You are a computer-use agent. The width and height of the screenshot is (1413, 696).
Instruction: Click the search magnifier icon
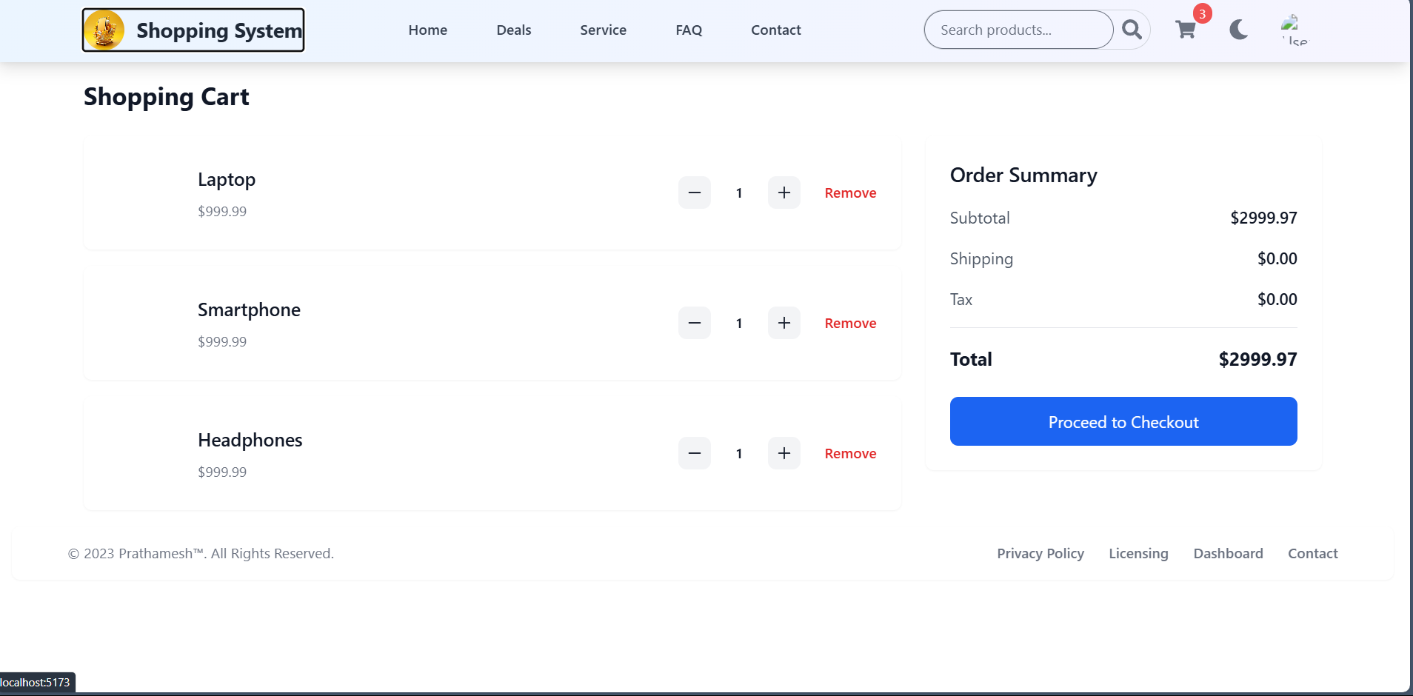tap(1132, 30)
